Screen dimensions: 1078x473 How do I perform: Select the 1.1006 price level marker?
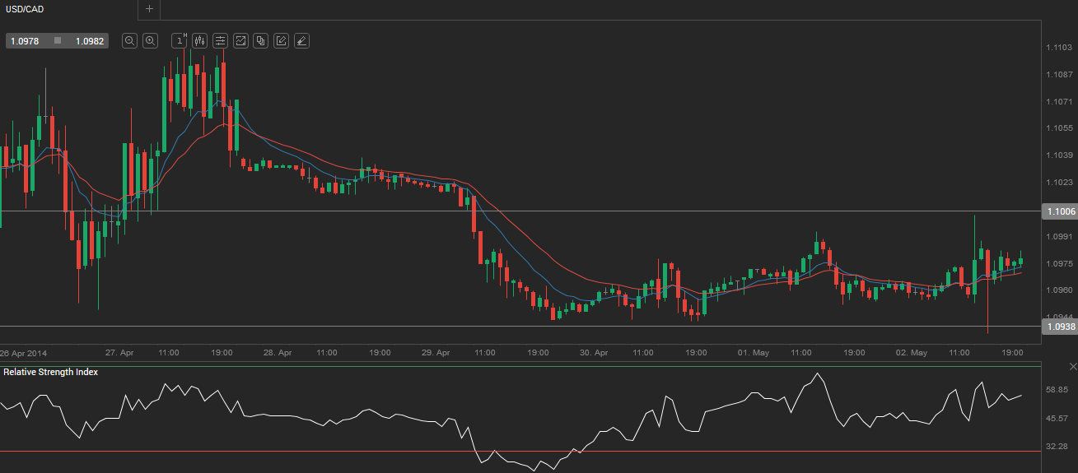(x=1059, y=211)
